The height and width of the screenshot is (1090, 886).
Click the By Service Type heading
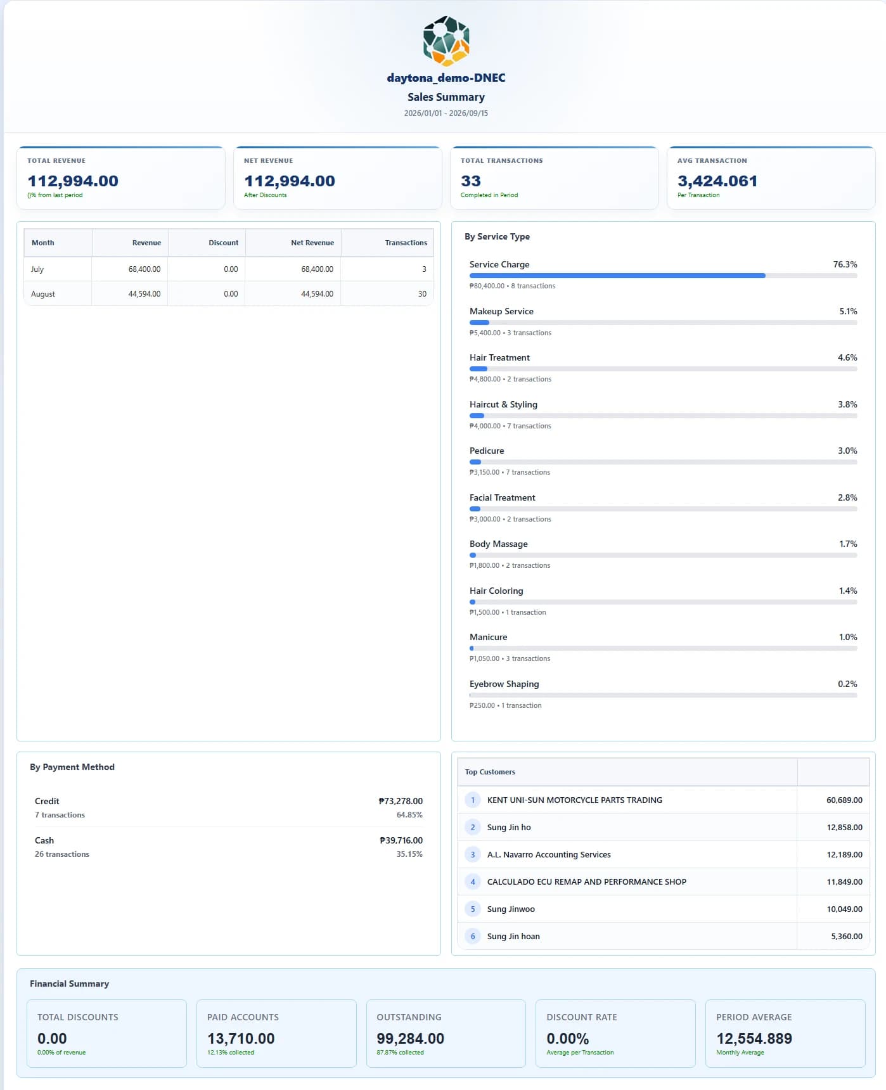[x=497, y=236]
